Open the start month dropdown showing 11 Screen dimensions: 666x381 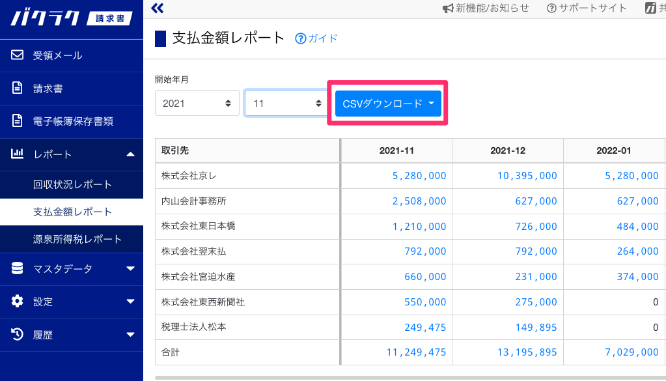coord(285,103)
